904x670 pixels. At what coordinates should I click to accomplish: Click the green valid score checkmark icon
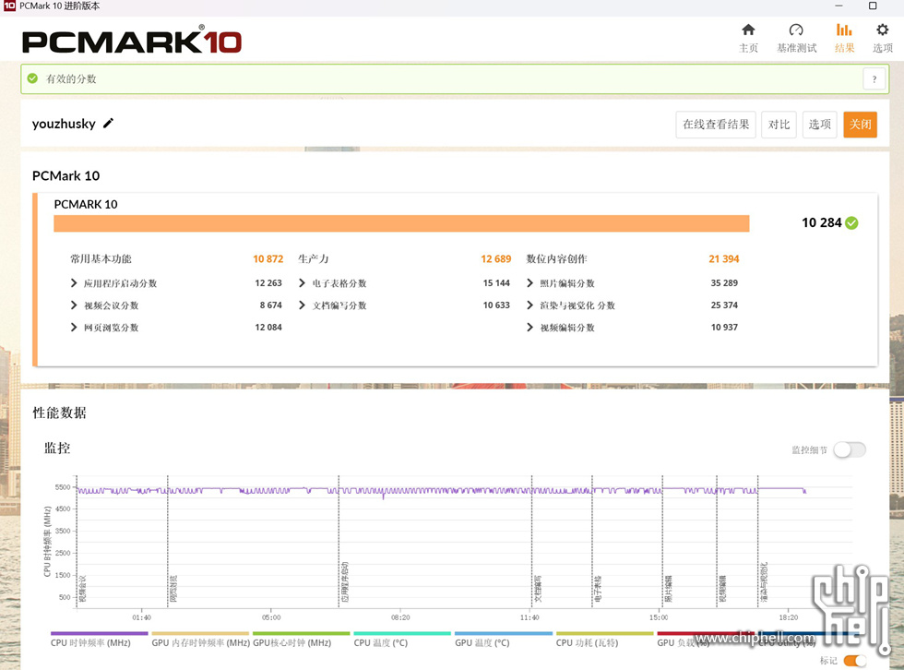33,79
